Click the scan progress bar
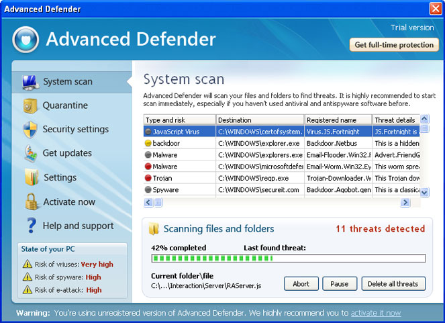The image size is (445, 323). click(289, 259)
